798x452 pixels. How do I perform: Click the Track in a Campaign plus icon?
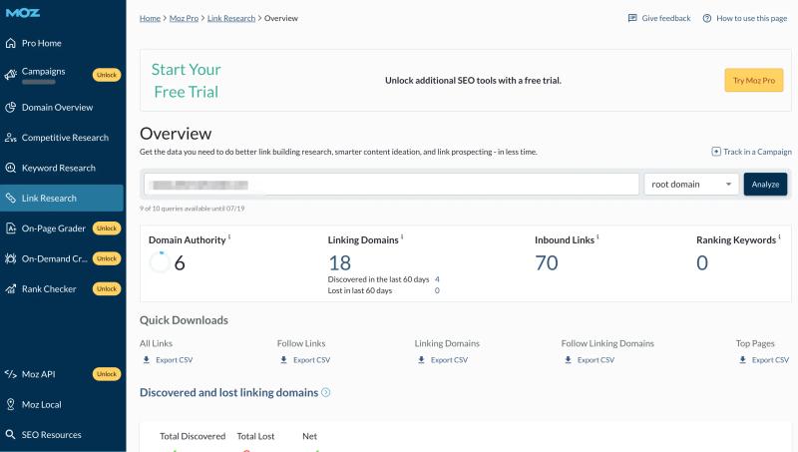coord(716,152)
